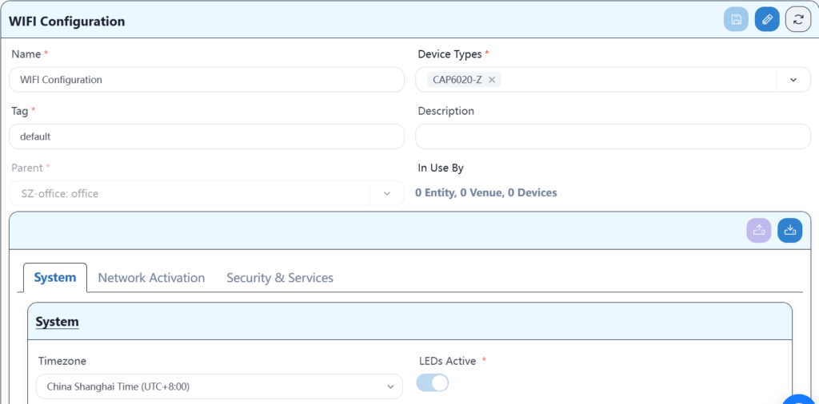Click the Name input field
819x404 pixels.
206,80
